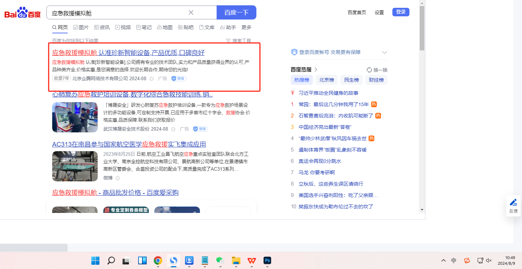Switch to the 图片 tab
Screen dimensions: 522x269
pos(81,27)
